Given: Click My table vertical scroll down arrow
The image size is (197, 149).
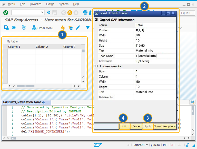Looking at the screenshot, I should coord(83,81).
